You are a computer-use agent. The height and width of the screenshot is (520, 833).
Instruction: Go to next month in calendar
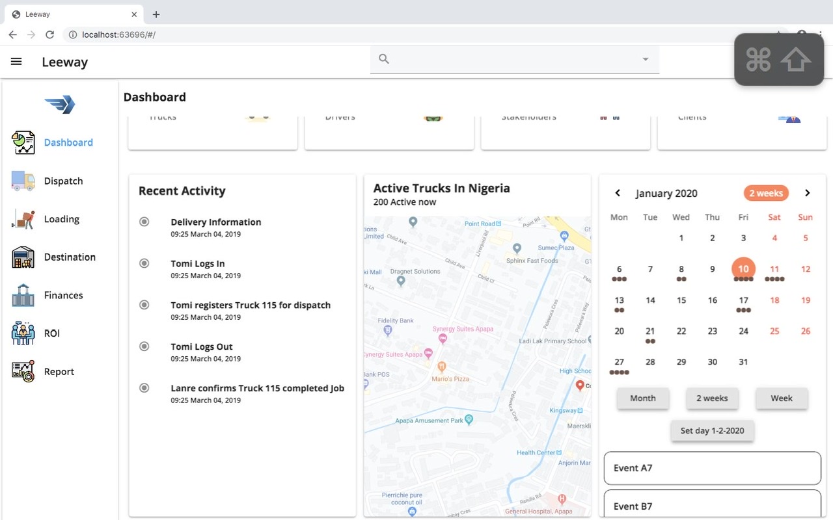pos(807,193)
